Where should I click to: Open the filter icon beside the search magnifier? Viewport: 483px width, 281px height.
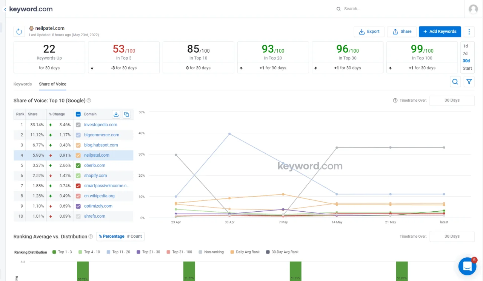[x=469, y=82]
